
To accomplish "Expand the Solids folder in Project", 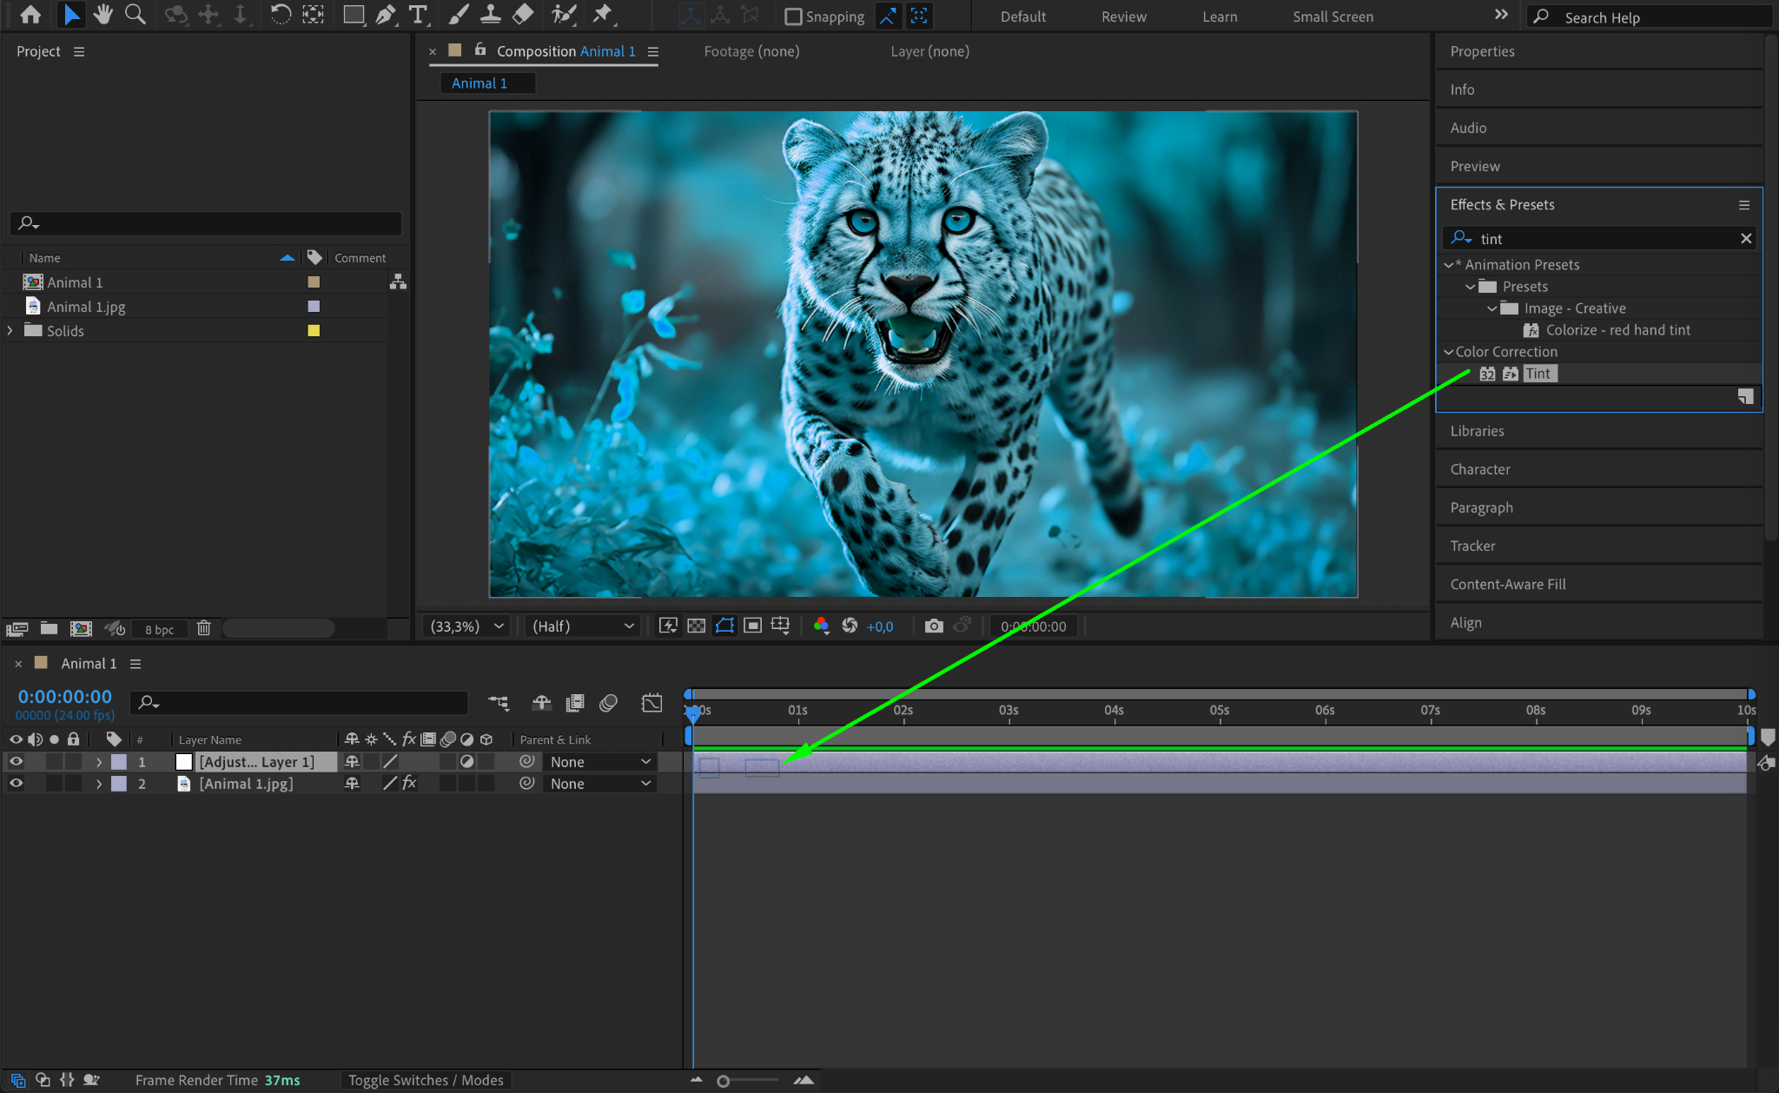I will [x=10, y=330].
